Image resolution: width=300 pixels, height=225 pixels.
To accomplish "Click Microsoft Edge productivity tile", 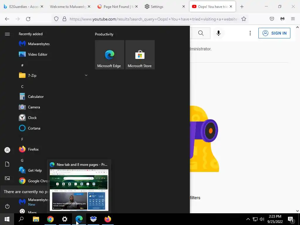I will coord(110,55).
